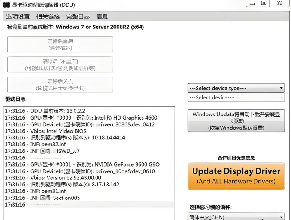291x220 pixels.
Task: Click Windows Update default settings button
Action: pos(236,121)
